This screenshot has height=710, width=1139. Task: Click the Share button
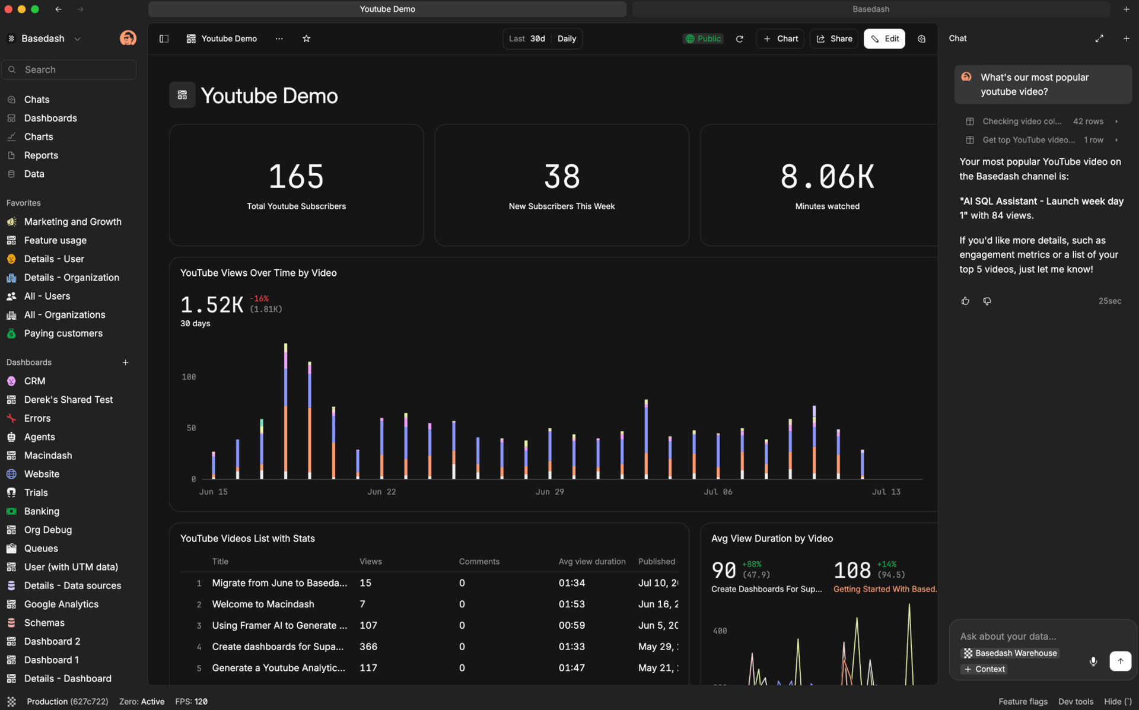point(833,39)
